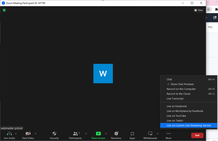Click the bookmark star in browser window

pos(208,9)
